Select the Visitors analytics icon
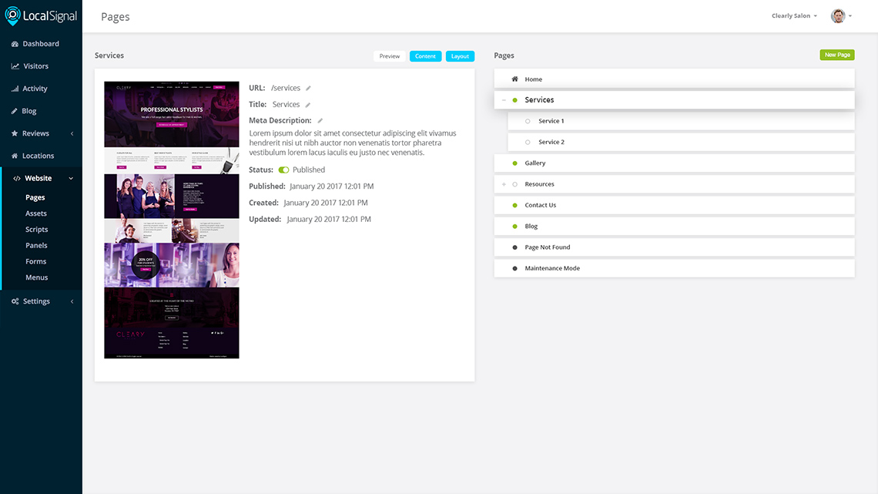The height and width of the screenshot is (494, 878). [16, 66]
